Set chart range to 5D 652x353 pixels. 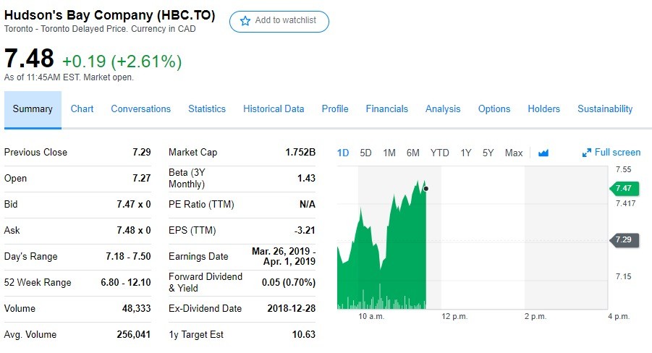pyautogui.click(x=365, y=153)
